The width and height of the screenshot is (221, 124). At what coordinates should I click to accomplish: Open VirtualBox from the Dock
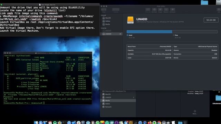(83, 123)
